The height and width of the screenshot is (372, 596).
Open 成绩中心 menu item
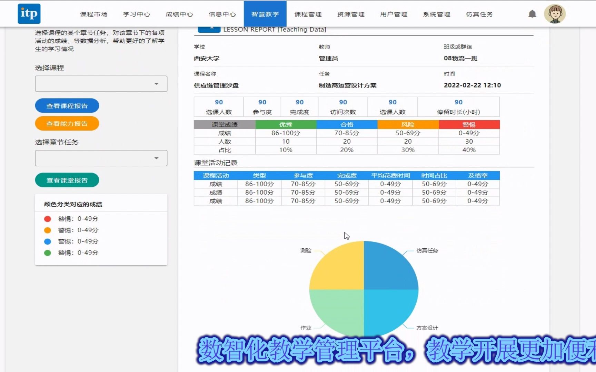coord(179,14)
